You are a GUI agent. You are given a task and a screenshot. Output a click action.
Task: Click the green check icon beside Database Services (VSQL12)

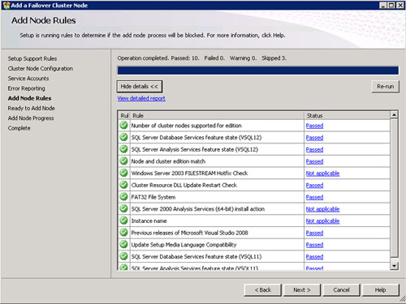click(123, 137)
